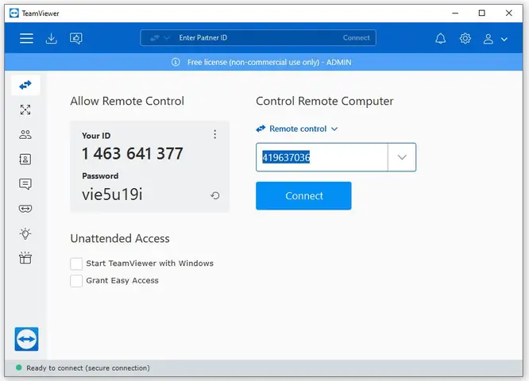Image resolution: width=529 pixels, height=381 pixels.
Task: Click the Free license banner text
Action: 269,63
